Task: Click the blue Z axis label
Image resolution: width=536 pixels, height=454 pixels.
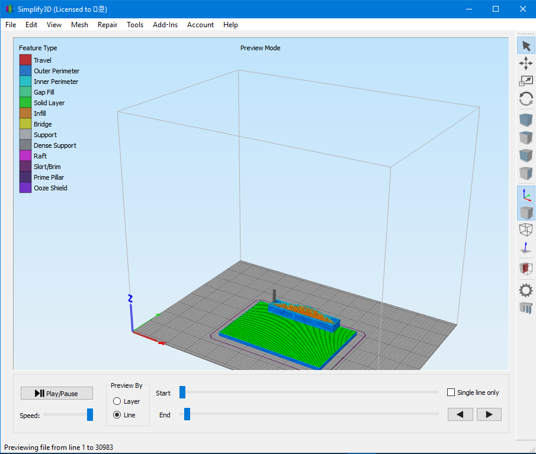Action: coord(130,299)
